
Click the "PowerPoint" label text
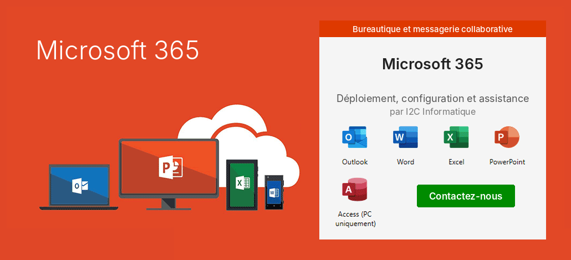pyautogui.click(x=507, y=162)
